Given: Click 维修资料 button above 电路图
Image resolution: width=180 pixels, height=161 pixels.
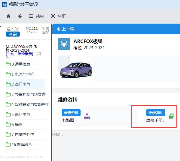Looking at the screenshot, I should (x=71, y=113).
